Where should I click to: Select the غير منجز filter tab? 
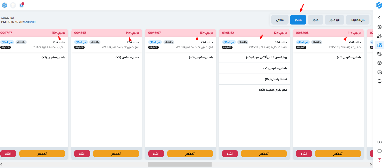point(334,20)
